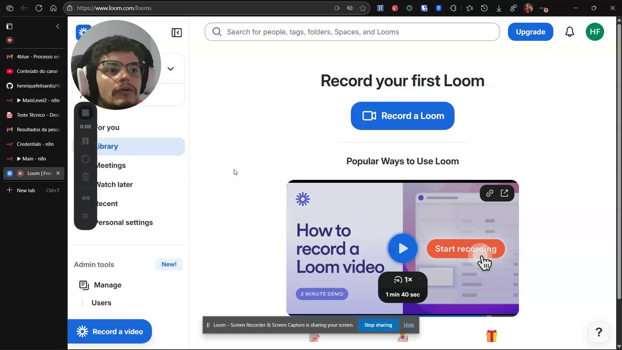Open the HF account avatar menu
Image resolution: width=622 pixels, height=350 pixels.
(x=595, y=32)
